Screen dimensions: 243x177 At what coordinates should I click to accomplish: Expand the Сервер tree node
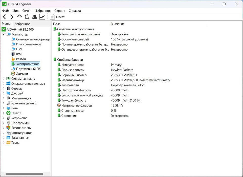[4, 88]
